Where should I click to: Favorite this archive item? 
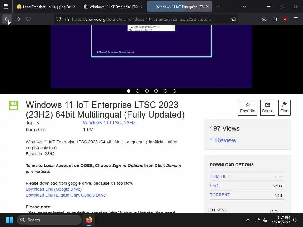(x=248, y=108)
